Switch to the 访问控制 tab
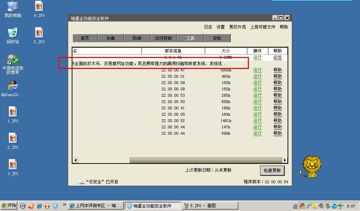The width and height of the screenshot is (360, 211). [163, 38]
